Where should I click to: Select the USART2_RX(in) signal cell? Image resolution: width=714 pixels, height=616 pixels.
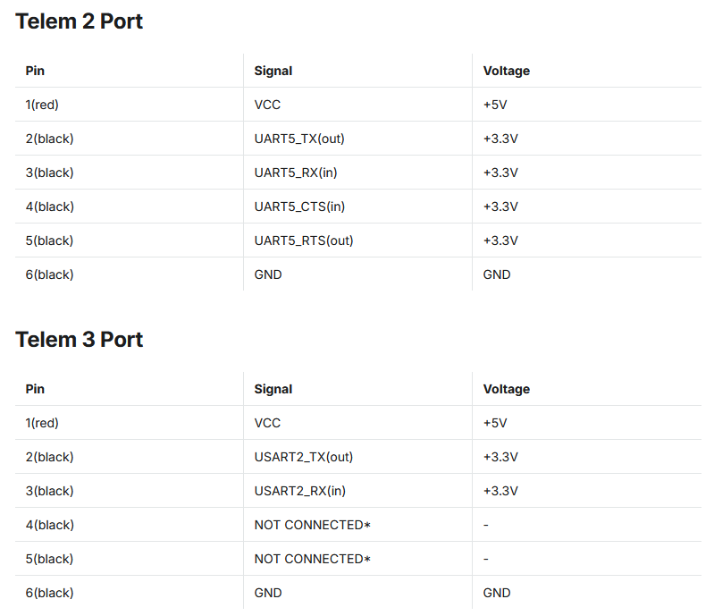point(300,491)
